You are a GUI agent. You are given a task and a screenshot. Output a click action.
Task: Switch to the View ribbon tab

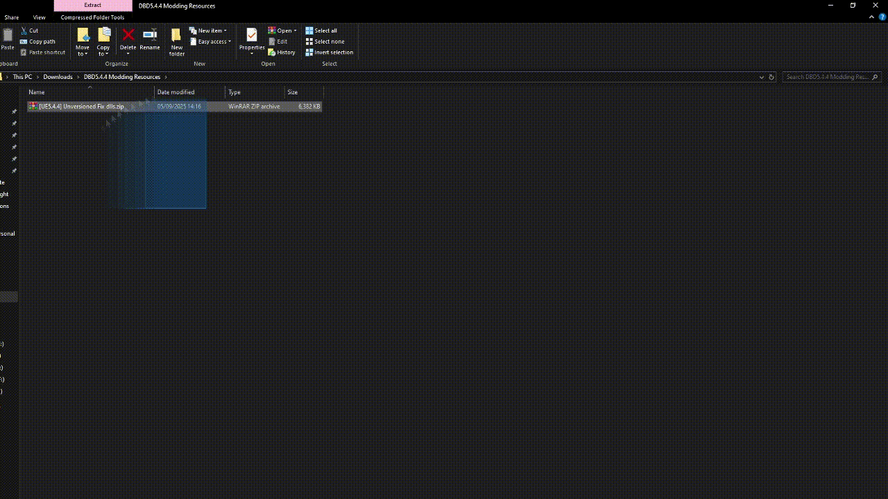[x=39, y=17]
